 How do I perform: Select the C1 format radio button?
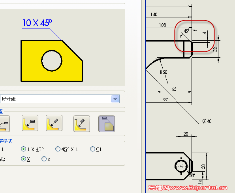tap(92, 149)
